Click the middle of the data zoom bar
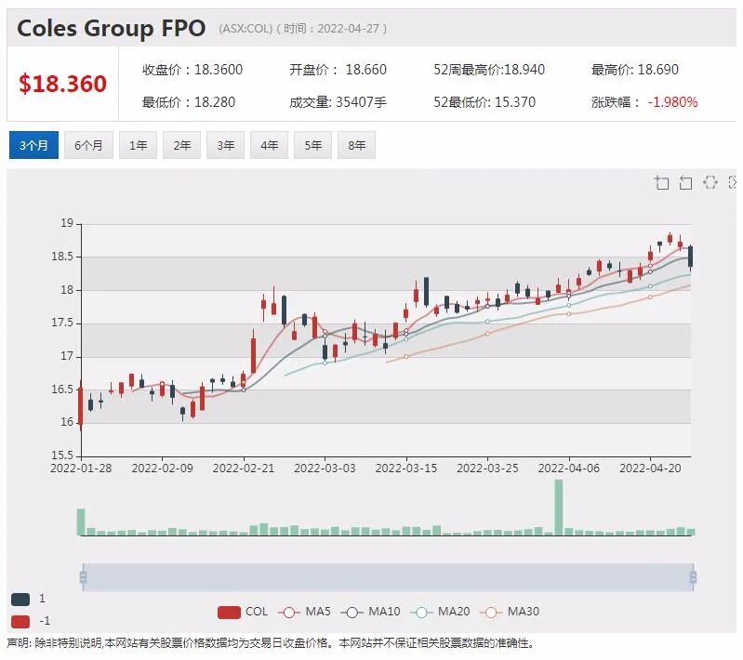Viewport: 743px width, 660px height. tap(388, 577)
